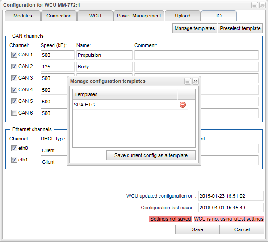The width and height of the screenshot is (268, 242).
Task: Click Save current config as a template
Action: [x=151, y=155]
